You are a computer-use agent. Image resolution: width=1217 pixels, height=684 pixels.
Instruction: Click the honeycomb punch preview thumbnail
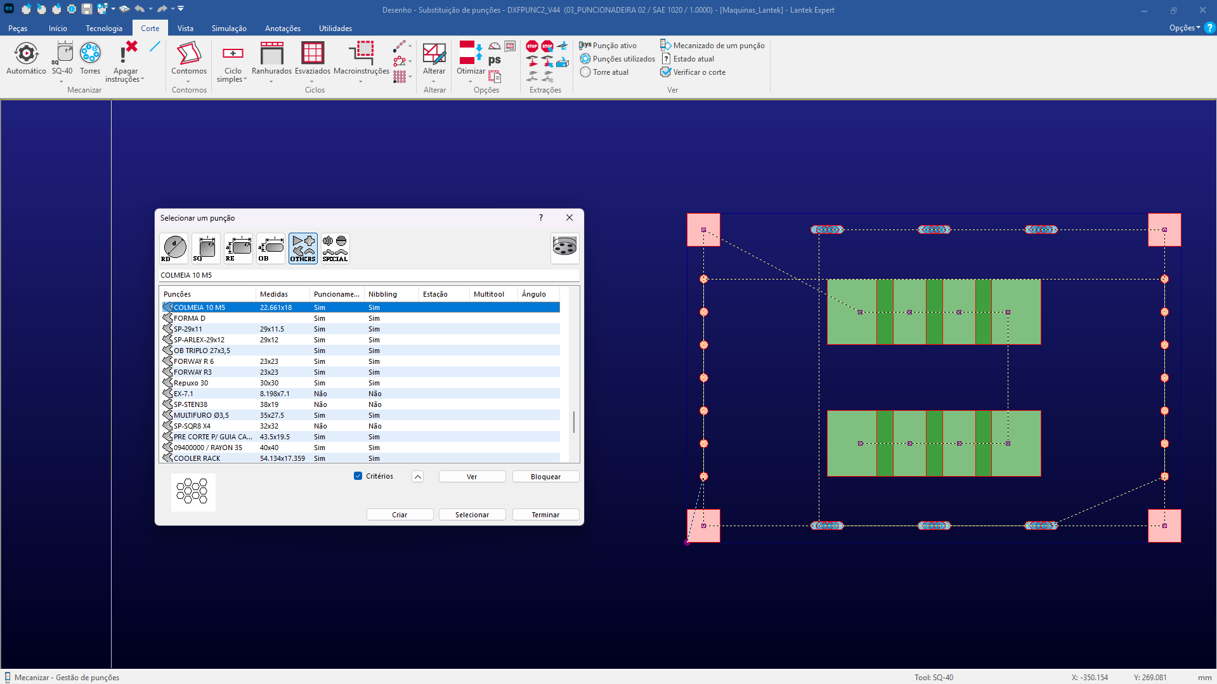(x=193, y=492)
